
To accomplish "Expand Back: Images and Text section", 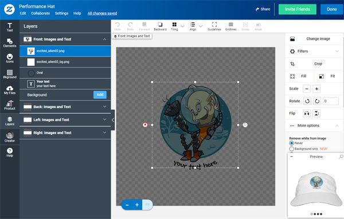I will (x=65, y=107).
